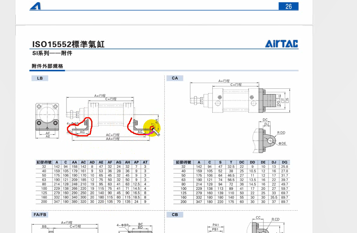Click AA+行程 dimension label in LB drawing
This screenshot has height=233, width=357.
tap(113, 139)
